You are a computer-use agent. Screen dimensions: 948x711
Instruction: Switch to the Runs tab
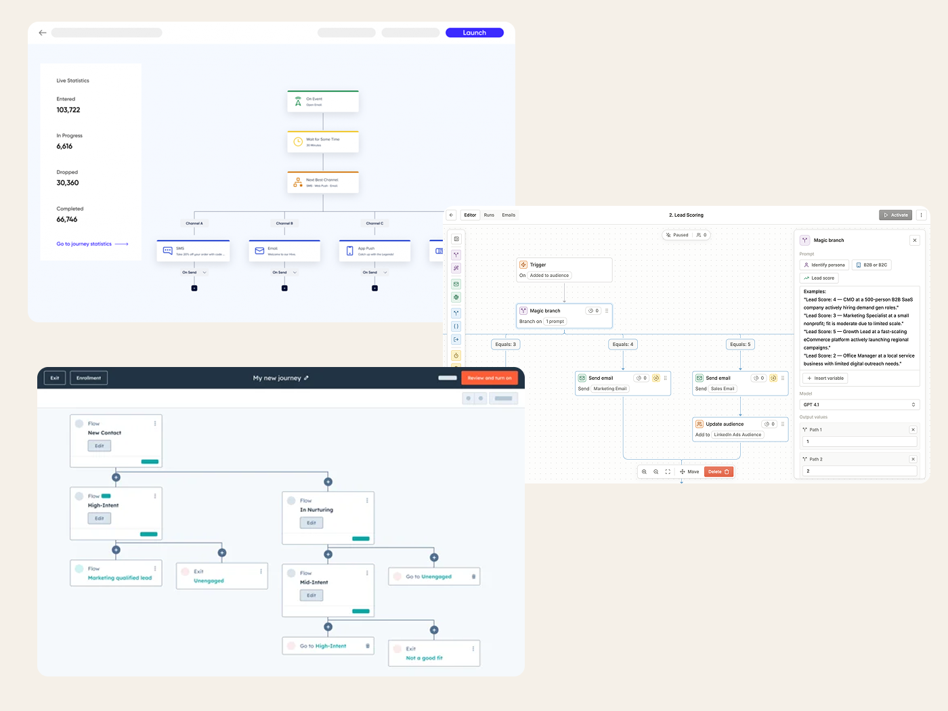pos(489,215)
